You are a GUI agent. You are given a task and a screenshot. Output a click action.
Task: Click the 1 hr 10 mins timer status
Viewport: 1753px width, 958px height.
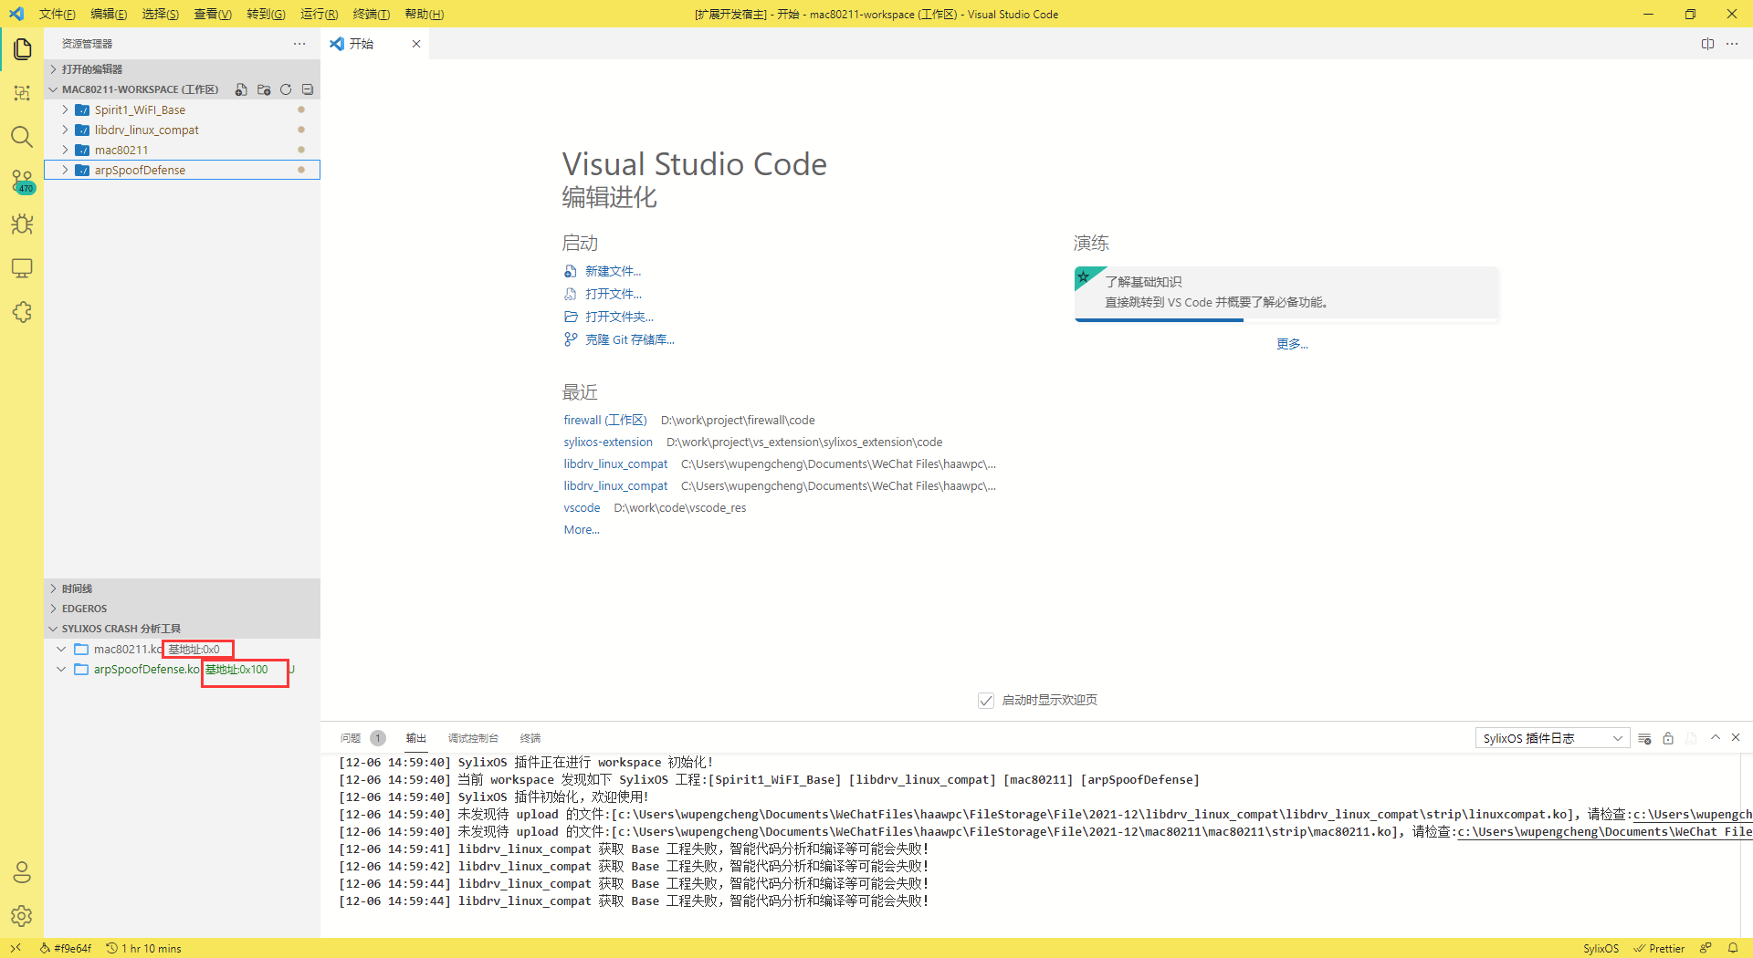pos(143,948)
